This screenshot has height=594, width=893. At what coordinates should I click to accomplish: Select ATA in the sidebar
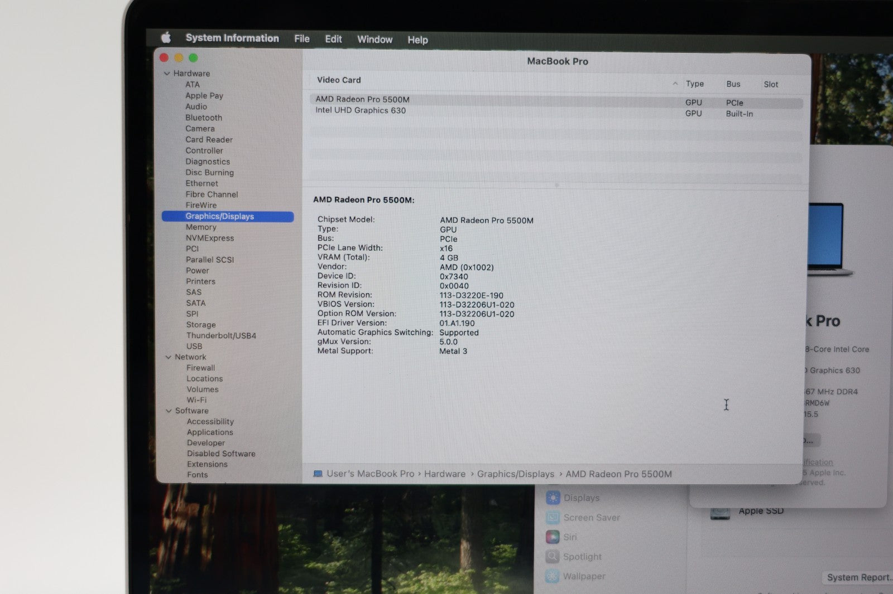pos(193,85)
